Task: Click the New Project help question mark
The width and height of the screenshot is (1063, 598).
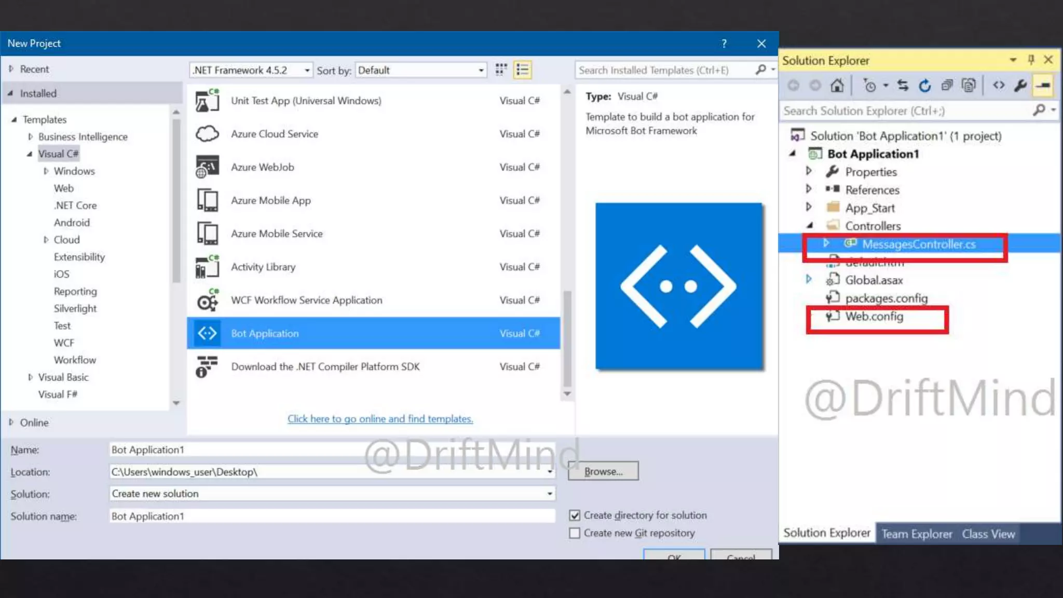Action: [x=724, y=44]
